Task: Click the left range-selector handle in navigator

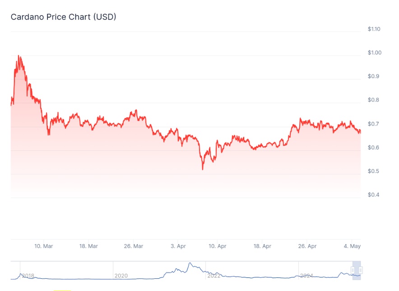Action: tap(353, 270)
